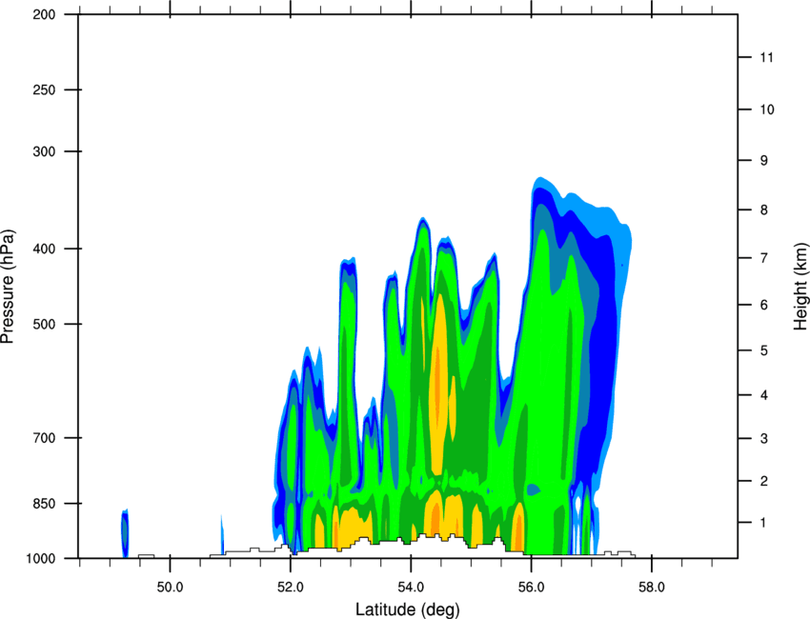Click the 10 km height label

(767, 110)
